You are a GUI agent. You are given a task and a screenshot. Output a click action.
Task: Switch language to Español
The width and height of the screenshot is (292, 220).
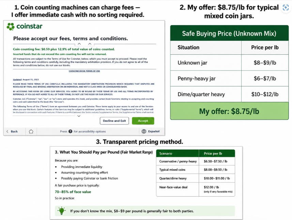(x=154, y=131)
